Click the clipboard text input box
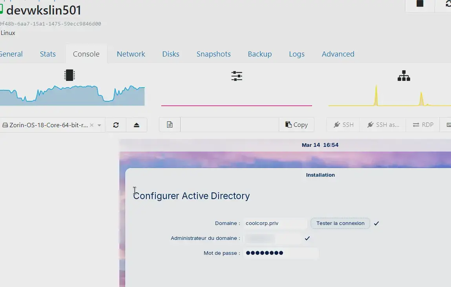Image resolution: width=451 pixels, height=287 pixels. coord(230,125)
